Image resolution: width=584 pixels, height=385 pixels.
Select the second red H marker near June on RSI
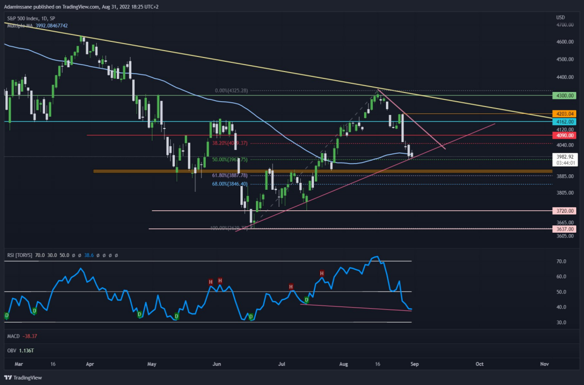point(220,281)
